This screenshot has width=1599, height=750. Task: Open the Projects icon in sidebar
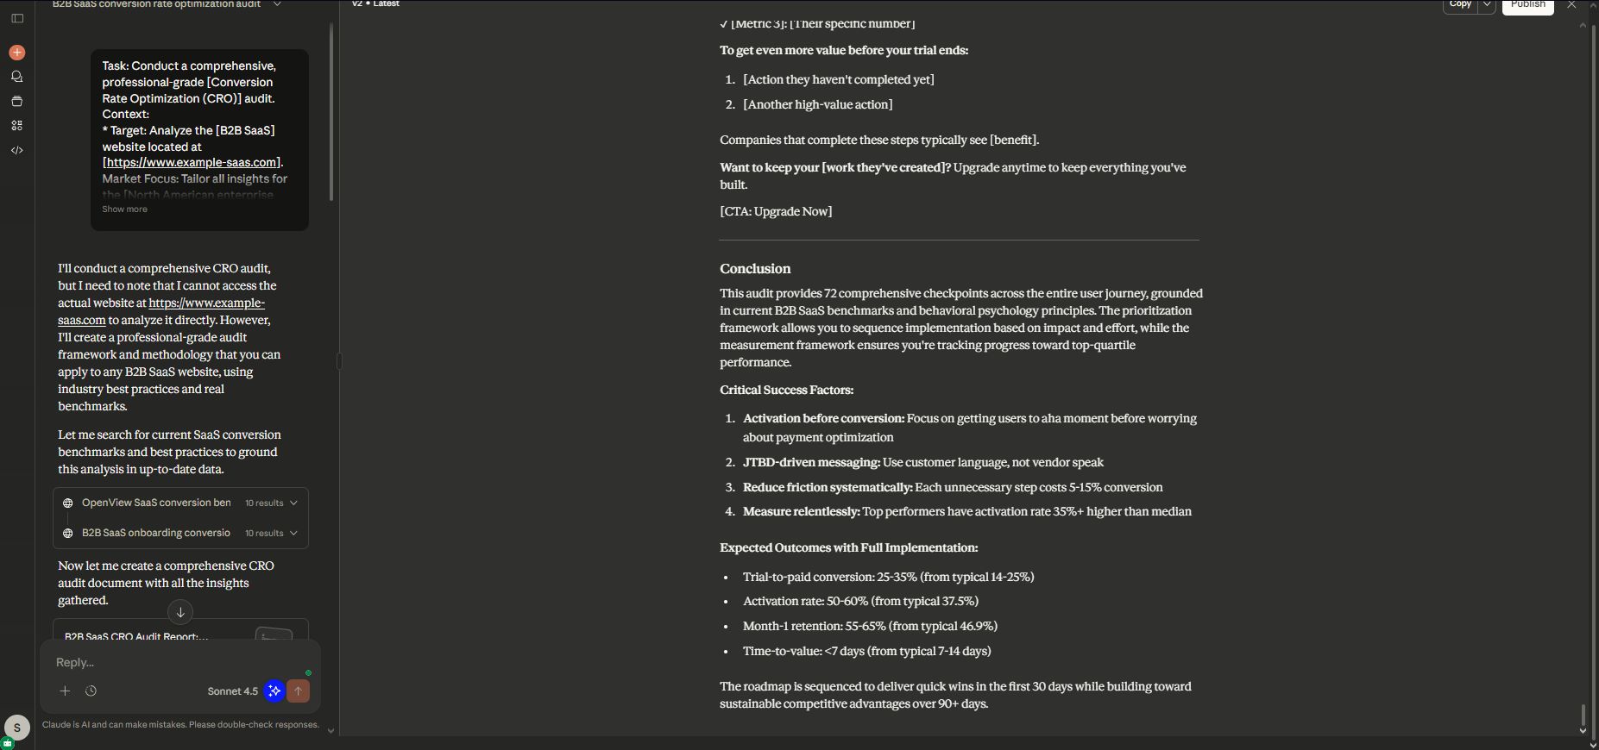[x=17, y=101]
